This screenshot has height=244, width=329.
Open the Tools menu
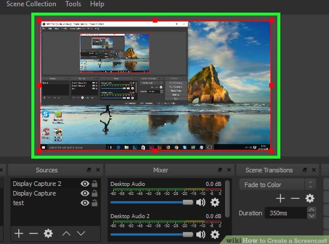coord(73,4)
